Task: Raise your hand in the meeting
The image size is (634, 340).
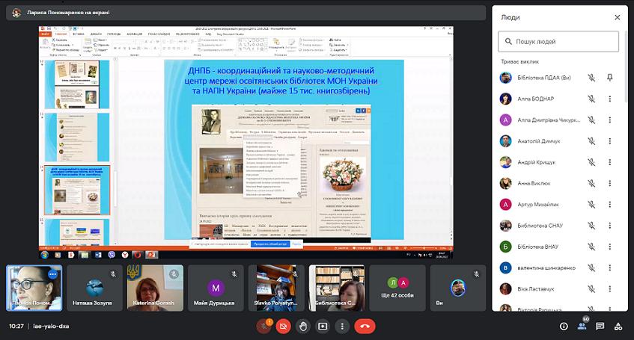Action: coord(303,327)
